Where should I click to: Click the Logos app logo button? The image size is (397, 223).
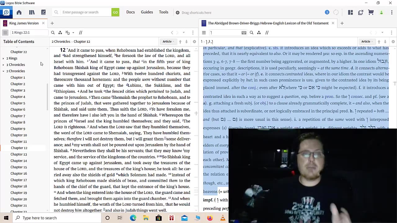(6, 12)
